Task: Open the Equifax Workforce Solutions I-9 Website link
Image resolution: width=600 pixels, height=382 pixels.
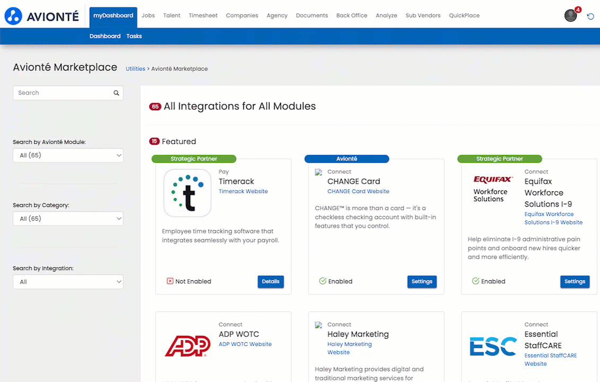Action: click(553, 219)
